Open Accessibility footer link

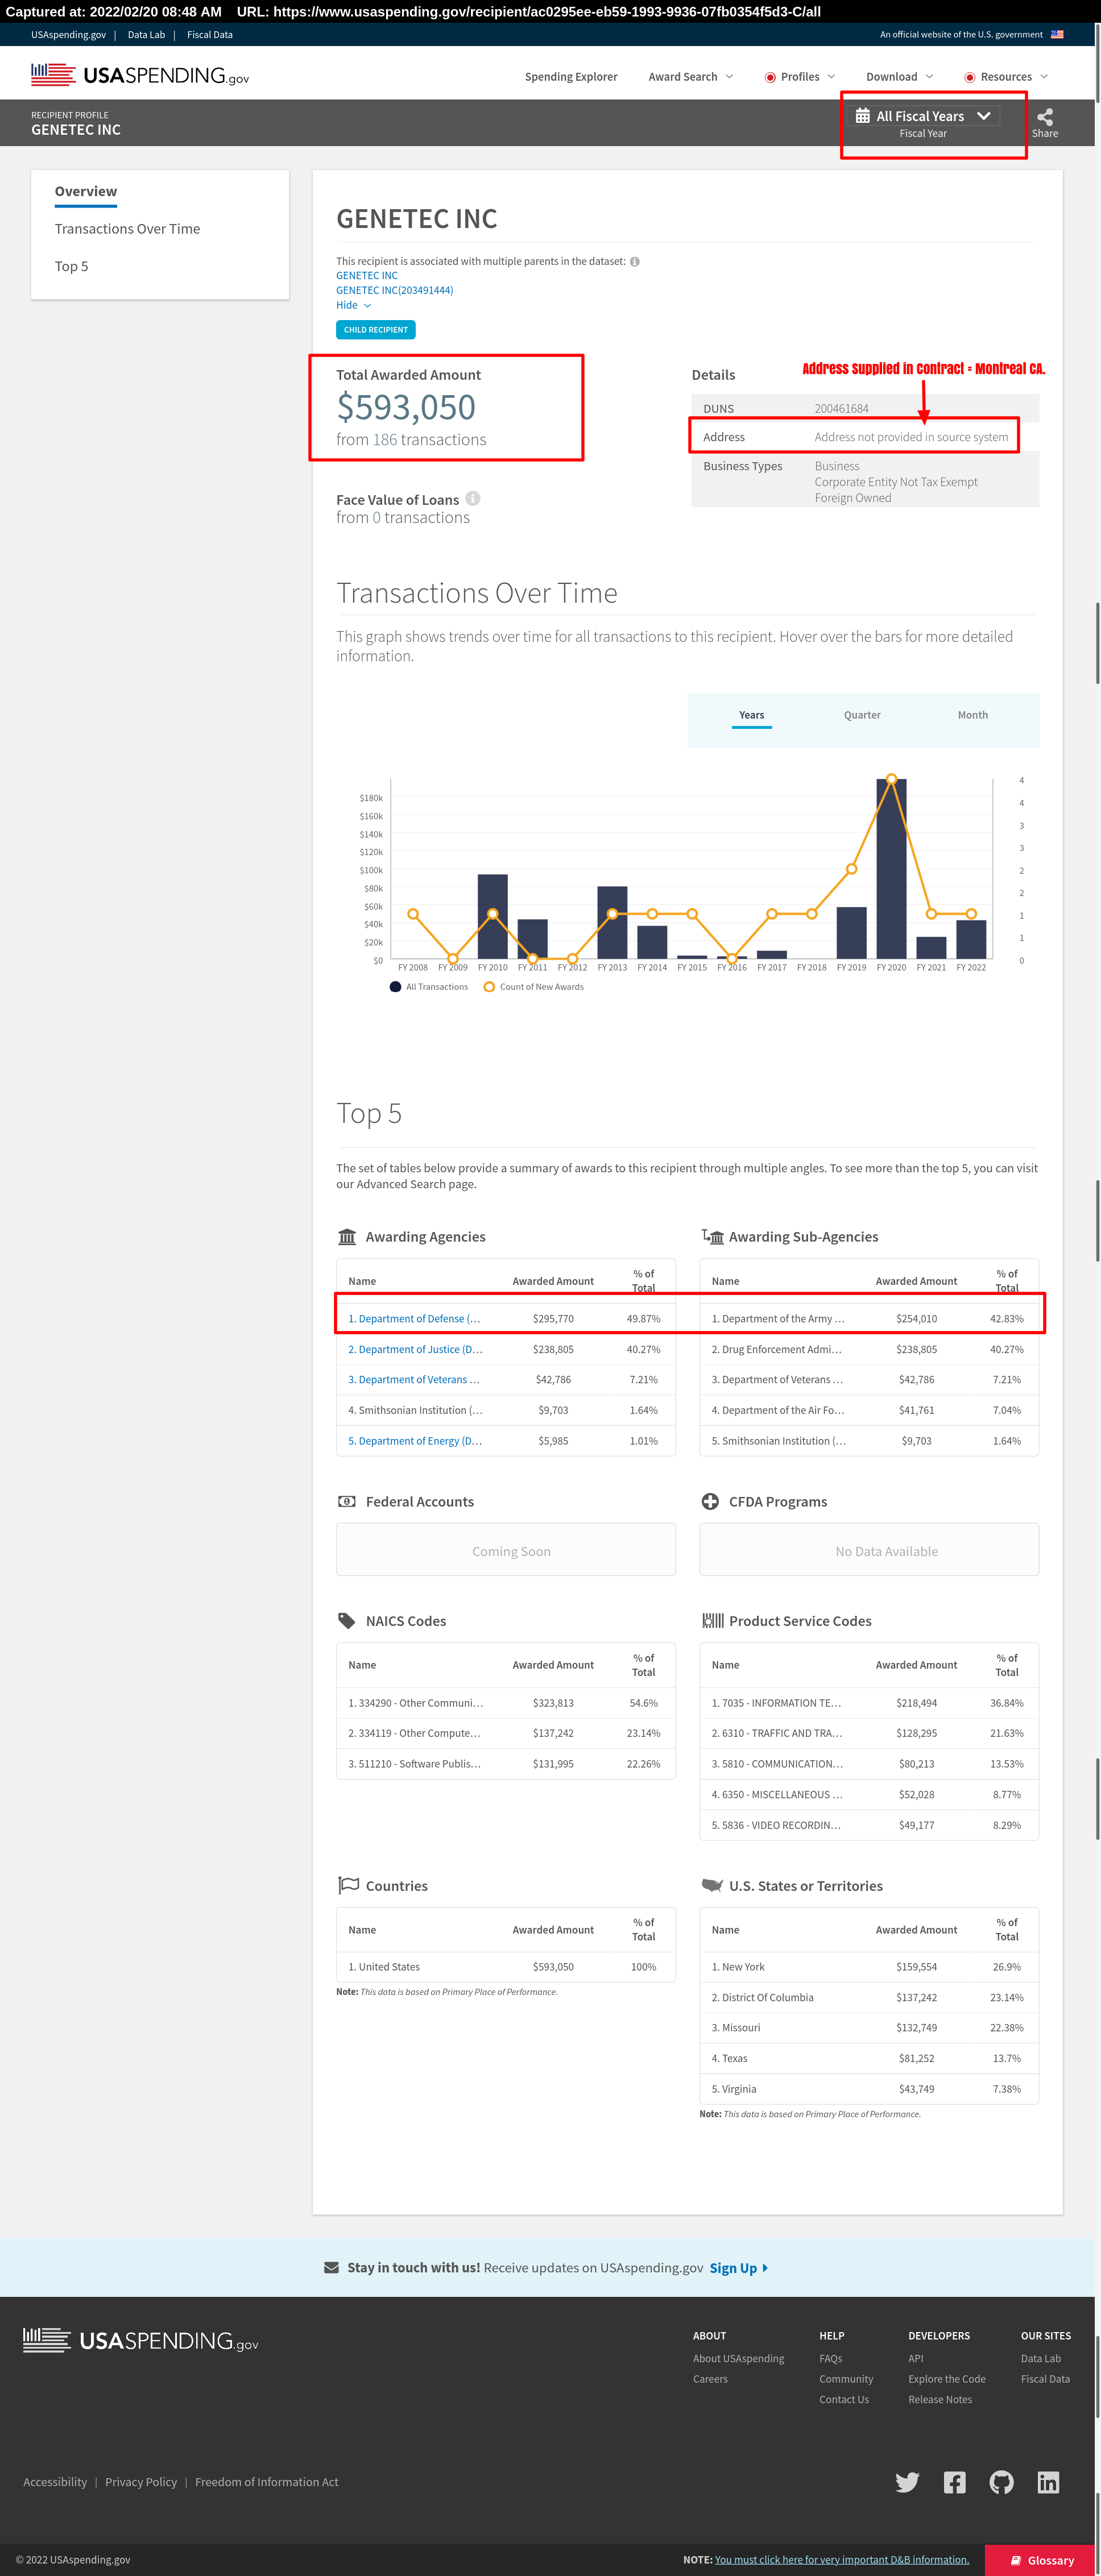coord(55,2482)
